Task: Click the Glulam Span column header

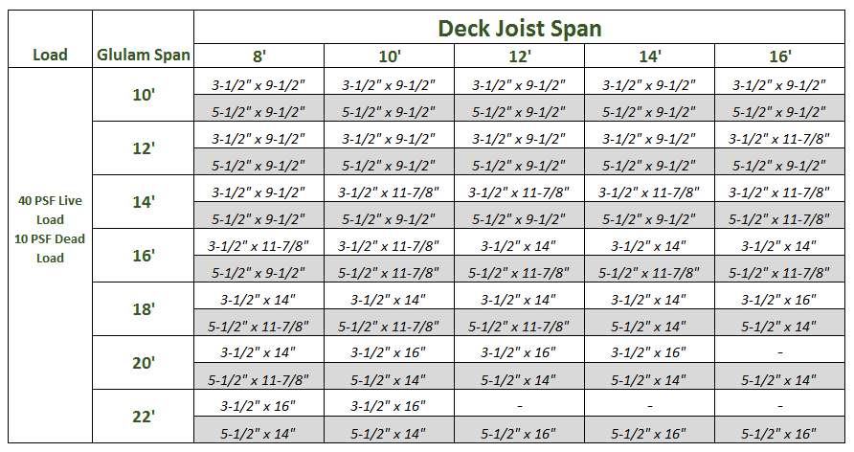Action: pyautogui.click(x=144, y=55)
